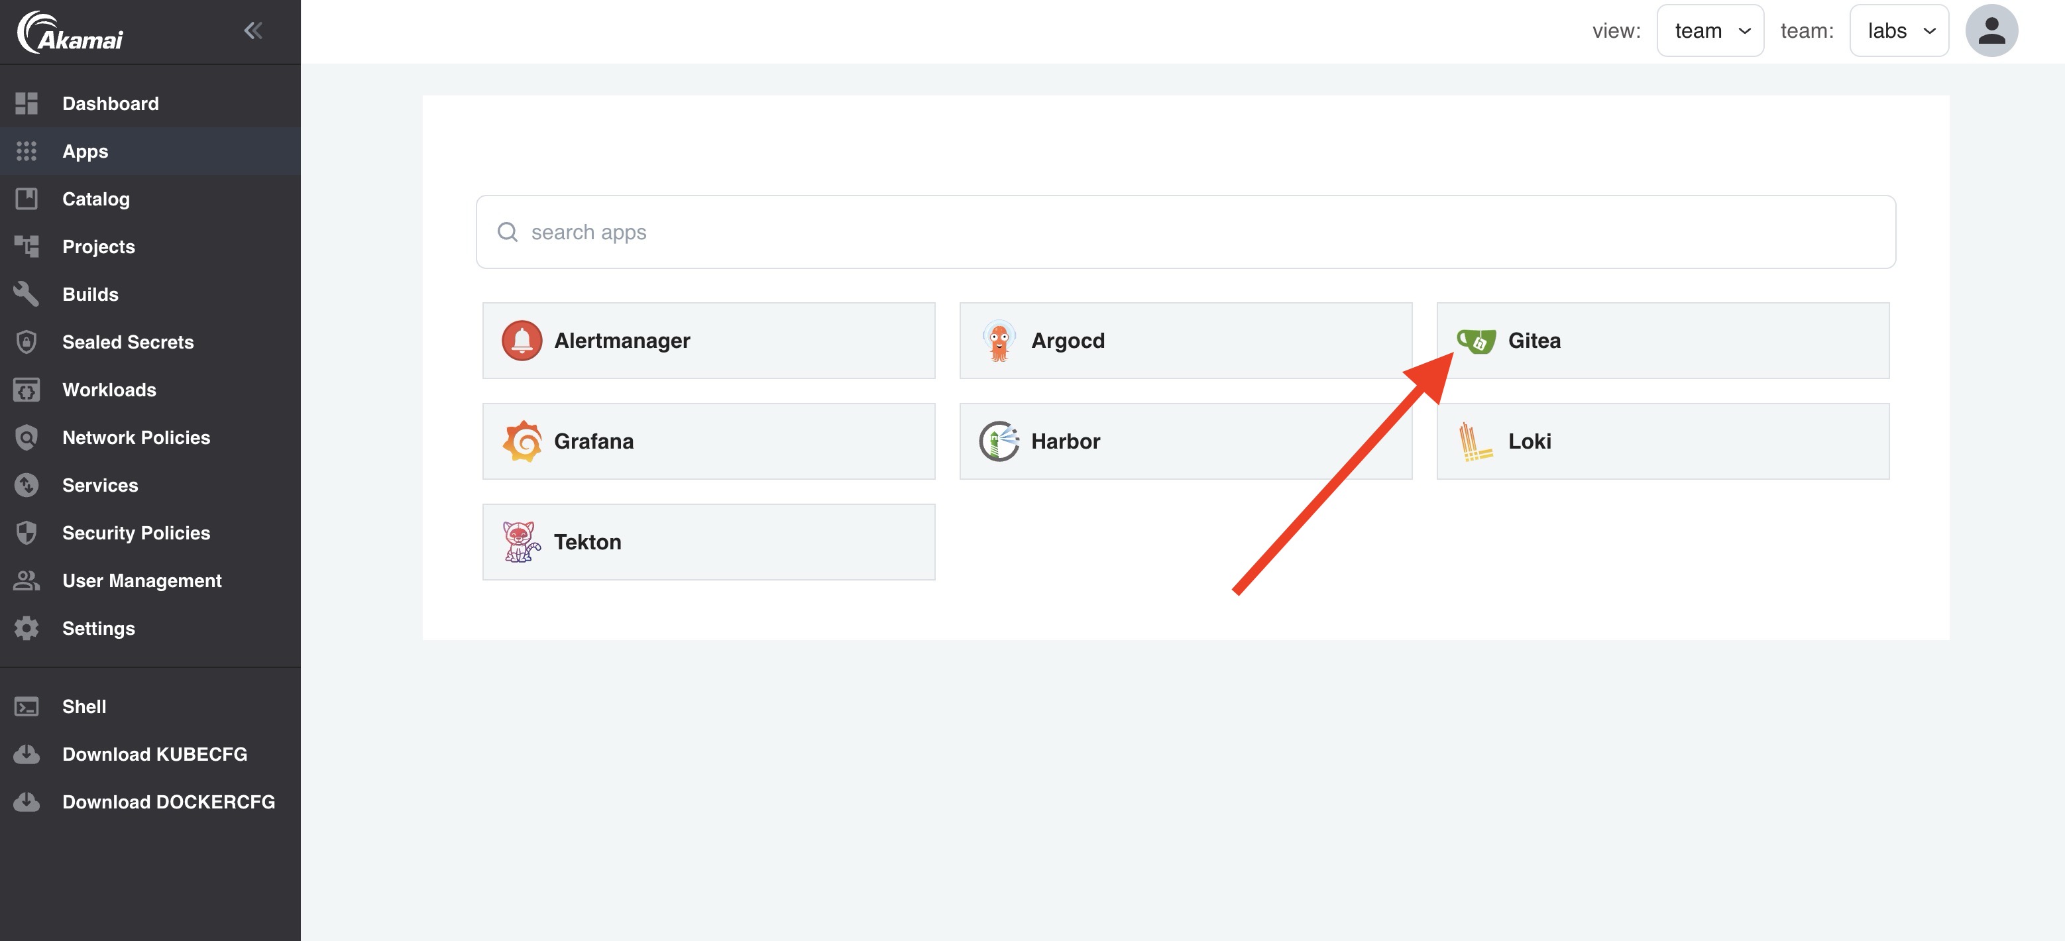Click the Security Policies shield icon
This screenshot has height=941, width=2065.
pyautogui.click(x=27, y=532)
